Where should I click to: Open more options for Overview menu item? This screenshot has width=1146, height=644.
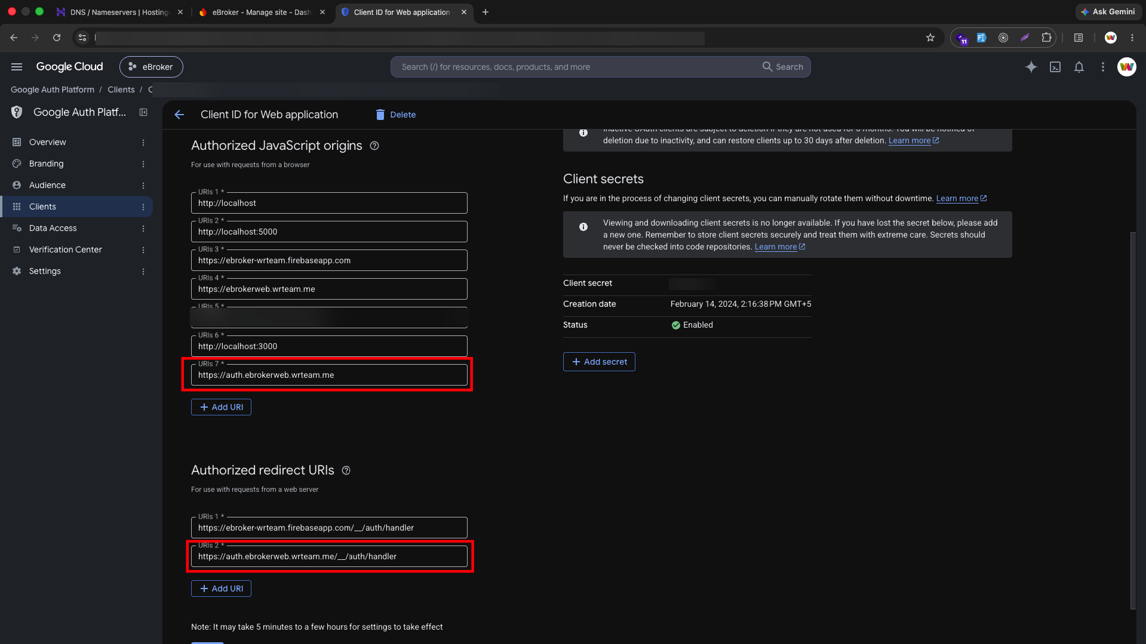143,143
